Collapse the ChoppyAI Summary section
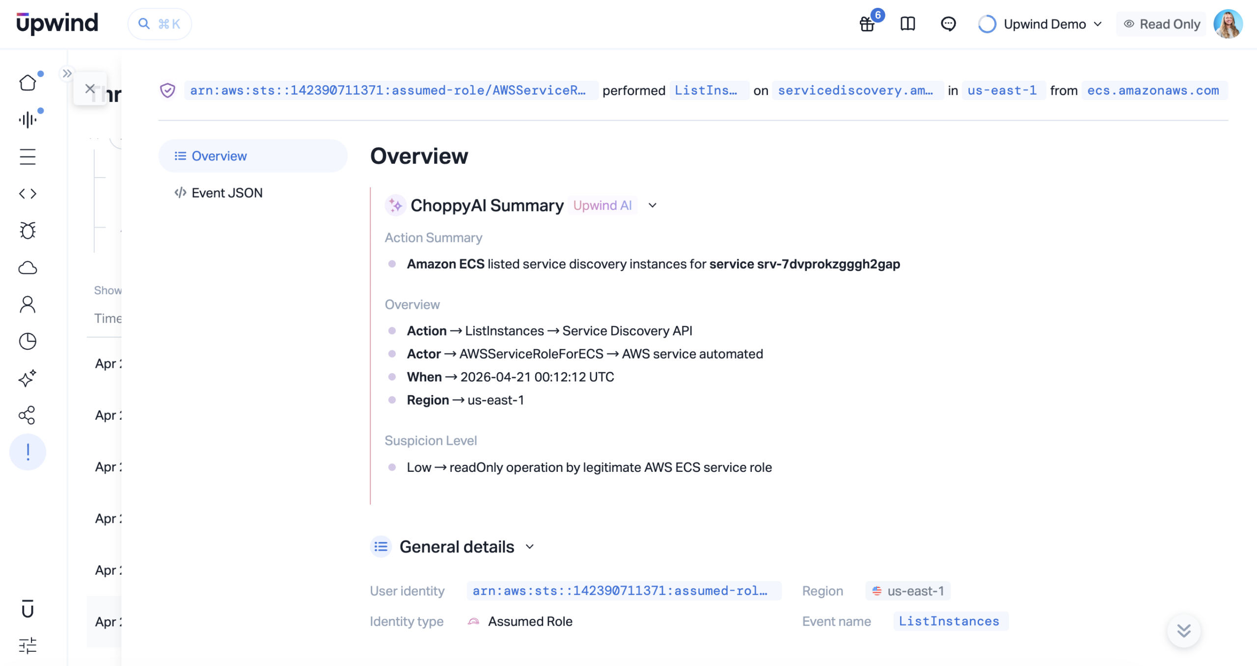 tap(653, 205)
